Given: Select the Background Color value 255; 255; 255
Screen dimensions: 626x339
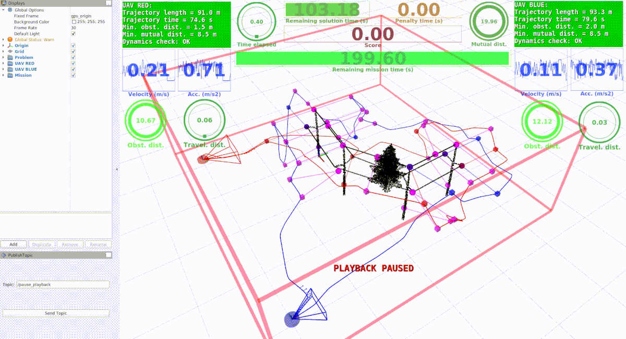Looking at the screenshot, I should [x=91, y=22].
